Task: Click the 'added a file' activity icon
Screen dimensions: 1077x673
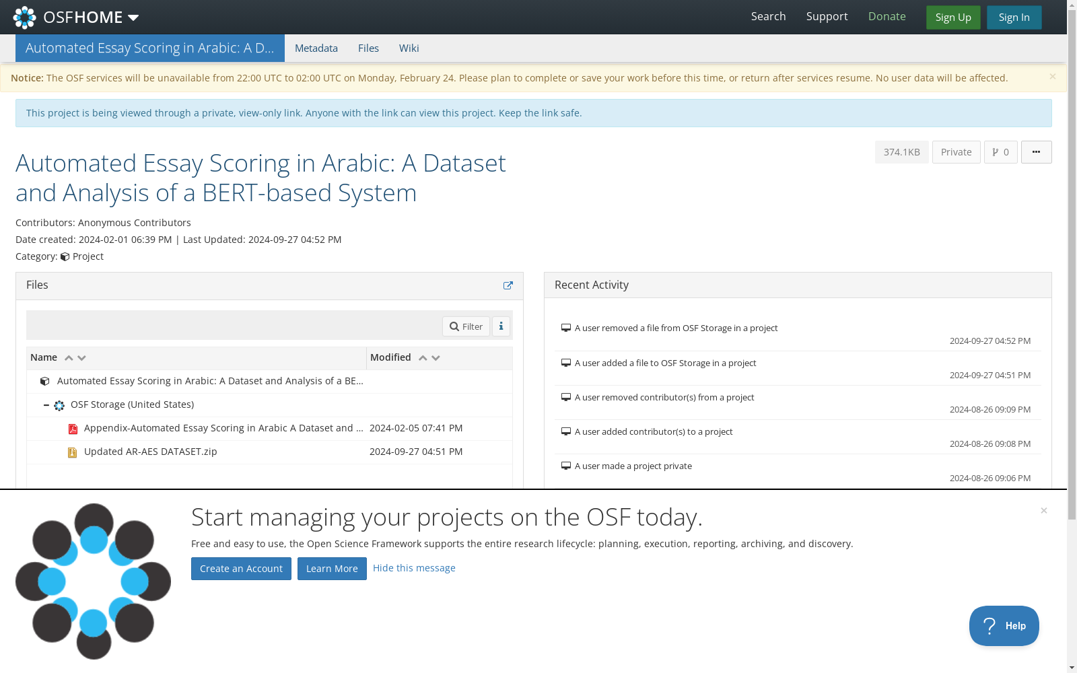Action: click(566, 363)
